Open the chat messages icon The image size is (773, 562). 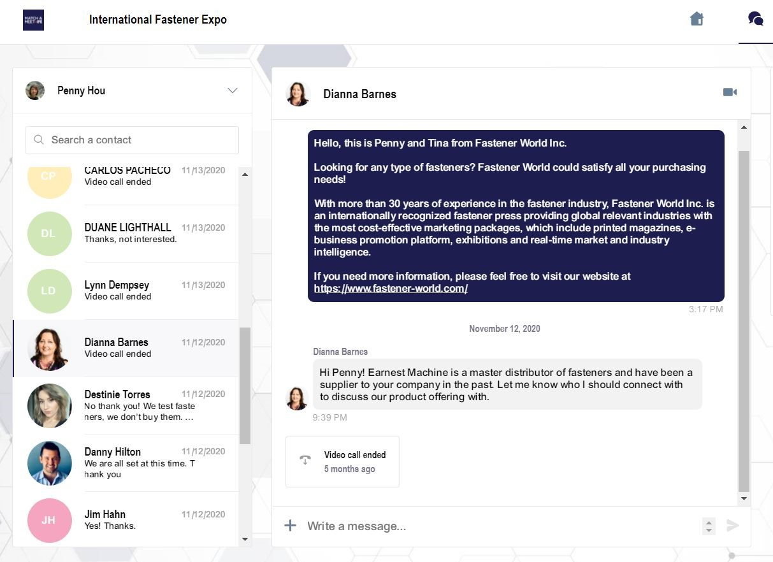click(756, 18)
